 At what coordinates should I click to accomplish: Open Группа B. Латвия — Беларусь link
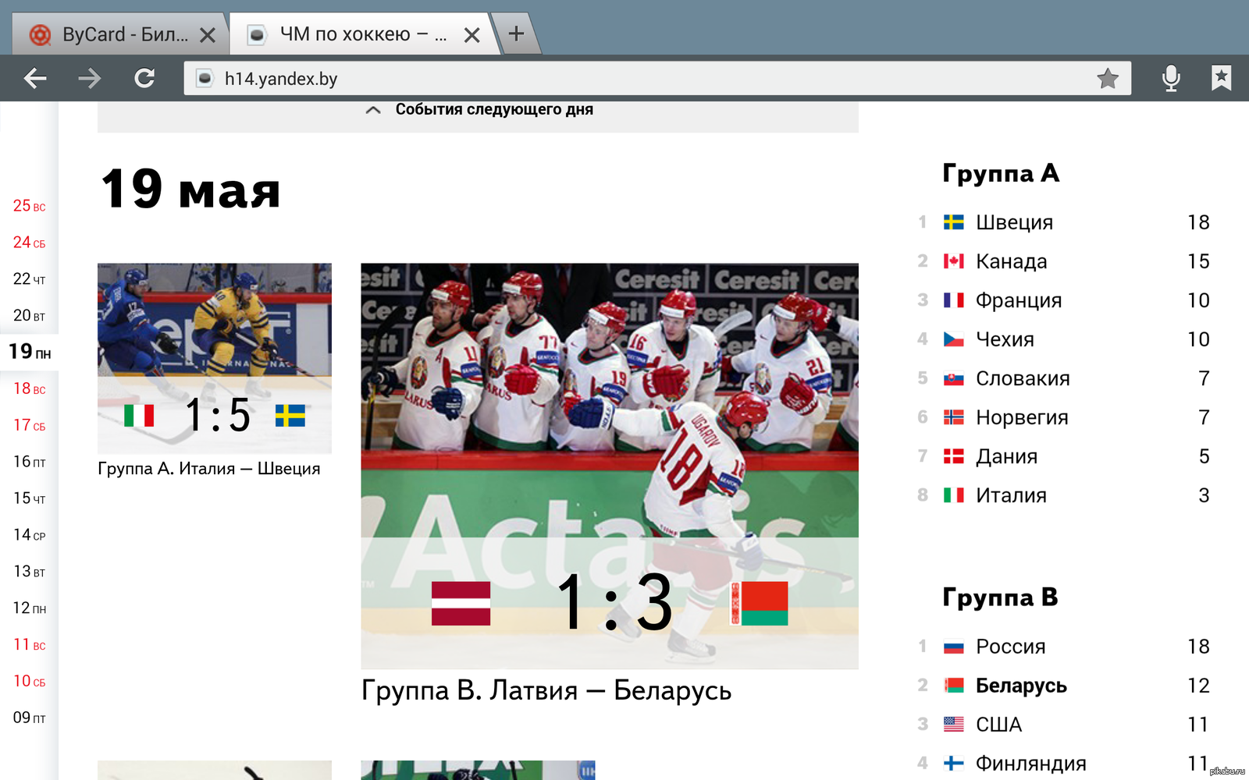pyautogui.click(x=546, y=691)
